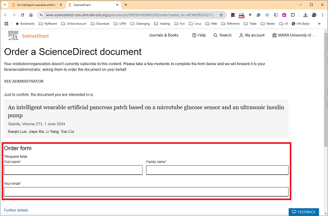Reload the current page
The image size is (328, 216).
[x=22, y=15]
